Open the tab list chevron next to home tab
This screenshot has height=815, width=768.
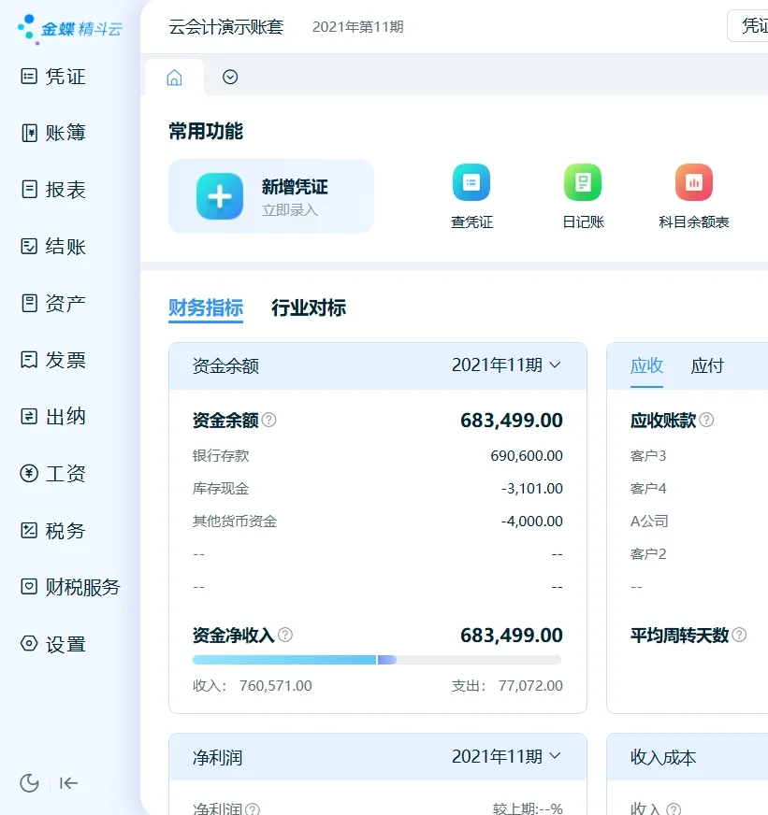[x=230, y=78]
